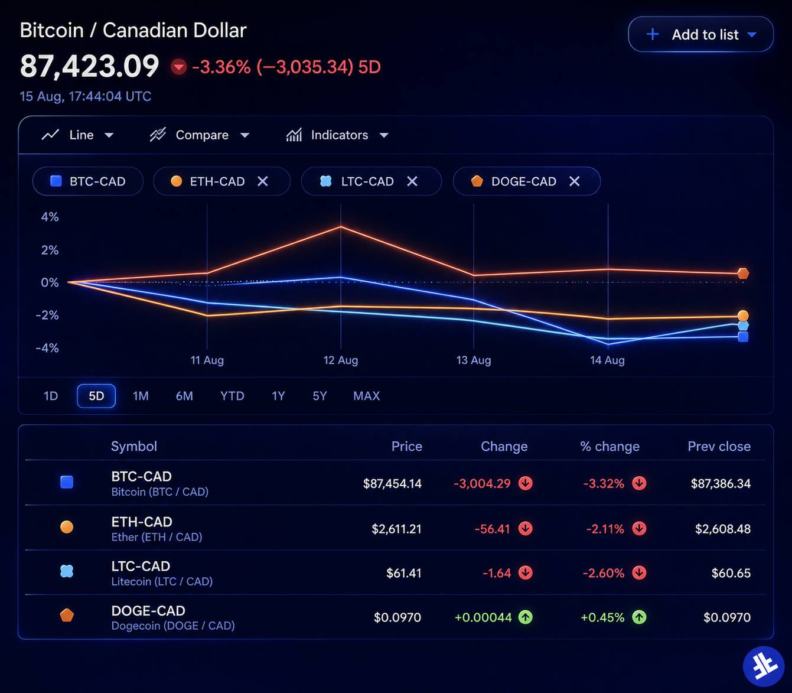The image size is (792, 693).
Task: Open the Compare dropdown arrow
Action: [245, 135]
